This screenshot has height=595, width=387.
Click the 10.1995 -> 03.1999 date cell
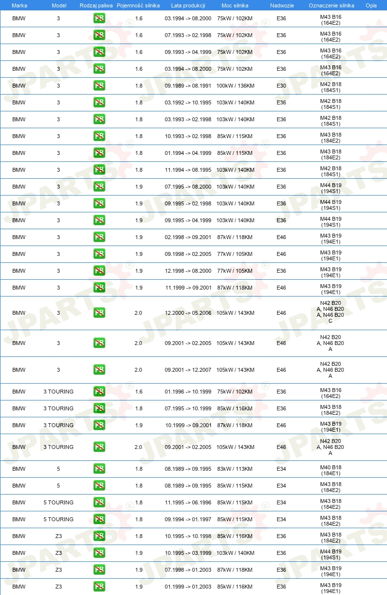pos(188,553)
